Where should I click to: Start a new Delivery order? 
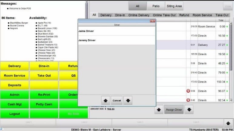(15, 66)
